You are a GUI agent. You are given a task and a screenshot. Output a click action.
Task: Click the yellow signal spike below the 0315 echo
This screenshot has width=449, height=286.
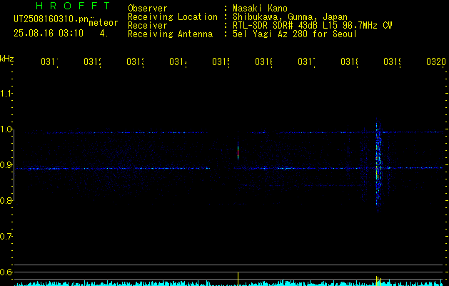pyautogui.click(x=238, y=279)
